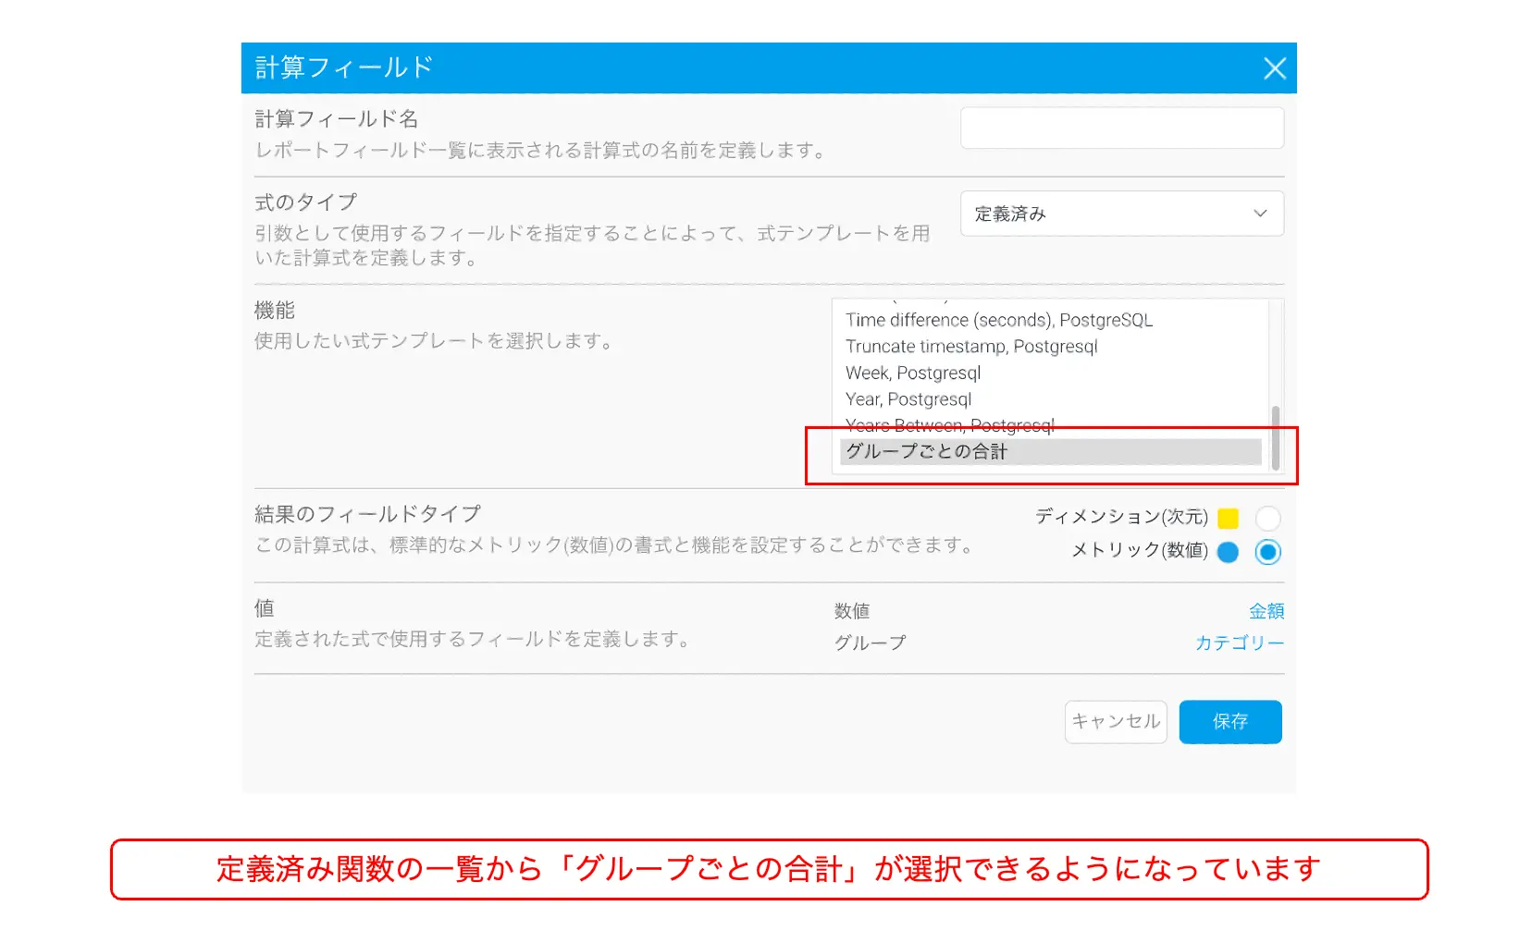Open the カテゴリー link for グループ
The image size is (1532, 943).
point(1239,643)
